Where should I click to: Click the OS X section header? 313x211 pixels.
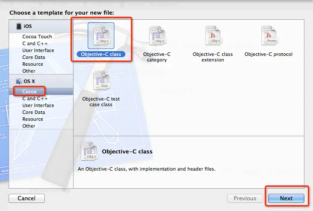click(41, 81)
